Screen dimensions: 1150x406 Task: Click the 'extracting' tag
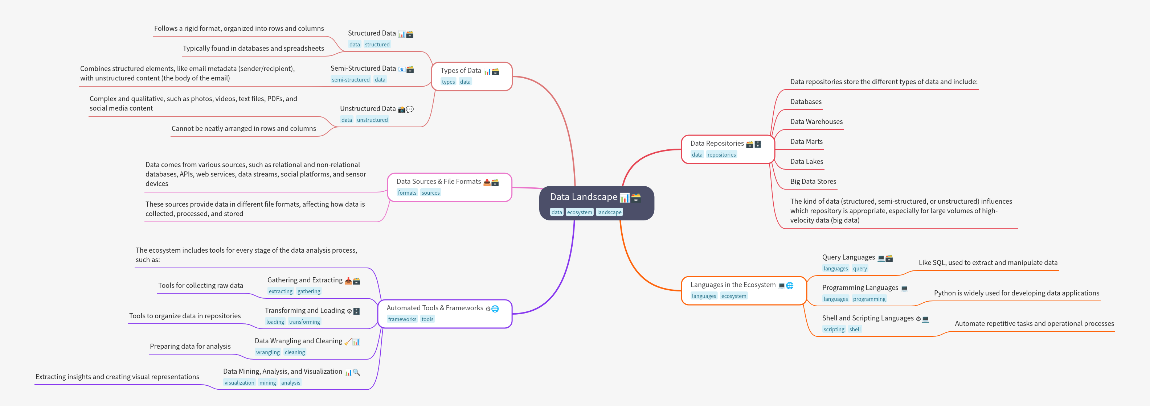281,291
